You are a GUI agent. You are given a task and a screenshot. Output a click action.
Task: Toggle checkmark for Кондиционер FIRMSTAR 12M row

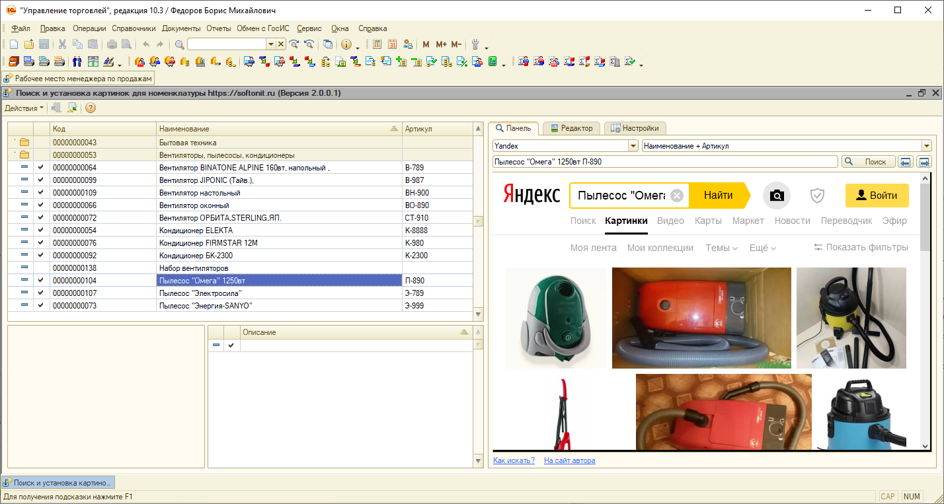coord(41,243)
